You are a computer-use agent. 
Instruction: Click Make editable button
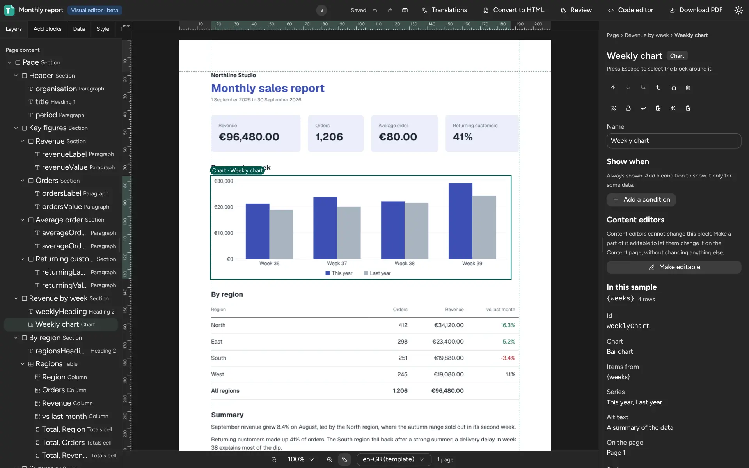pyautogui.click(x=674, y=267)
